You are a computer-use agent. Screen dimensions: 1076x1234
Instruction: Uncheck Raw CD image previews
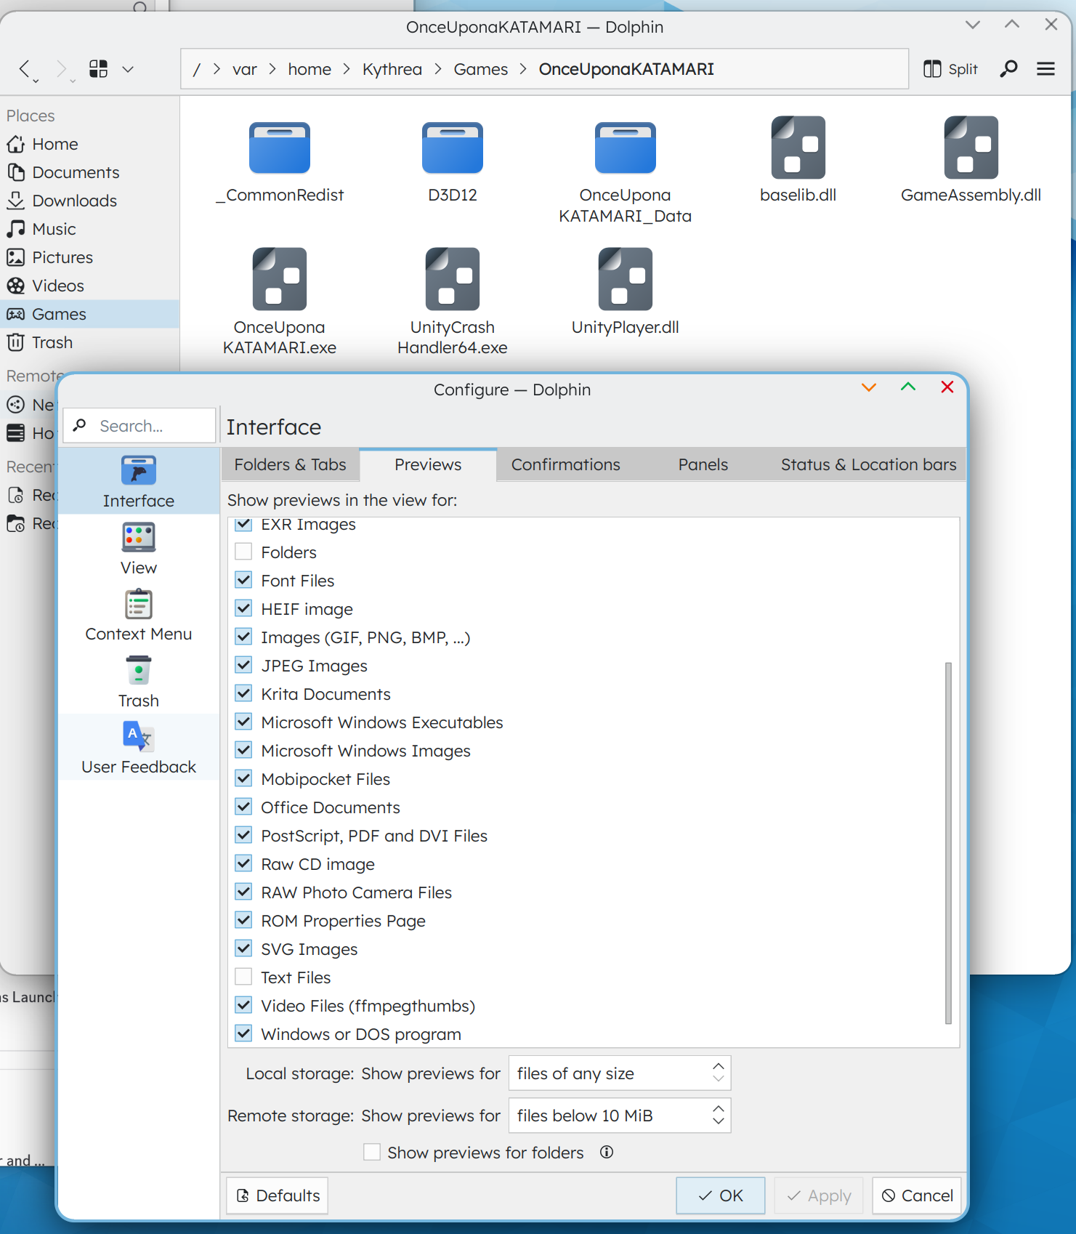pyautogui.click(x=244, y=864)
